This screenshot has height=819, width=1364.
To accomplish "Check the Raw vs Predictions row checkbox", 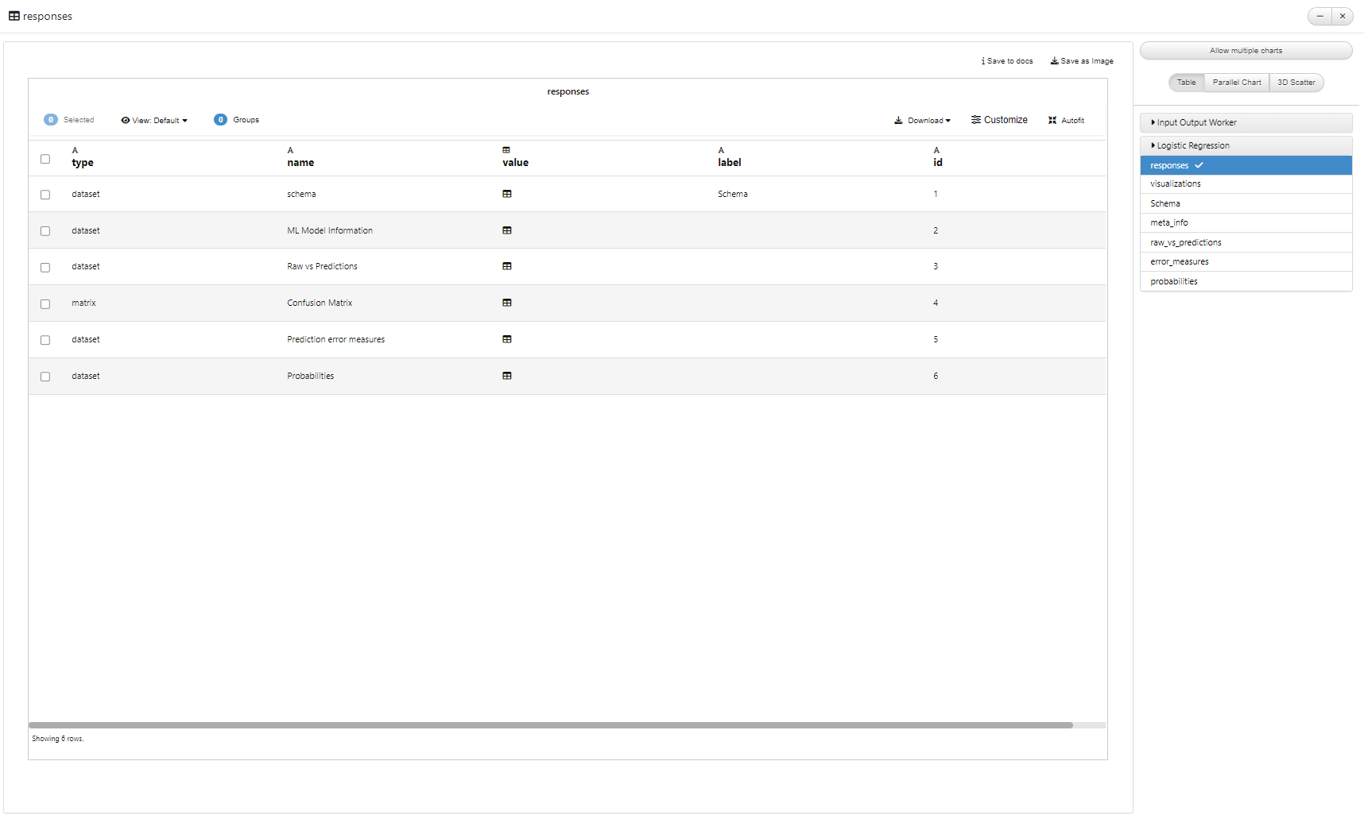I will point(45,268).
